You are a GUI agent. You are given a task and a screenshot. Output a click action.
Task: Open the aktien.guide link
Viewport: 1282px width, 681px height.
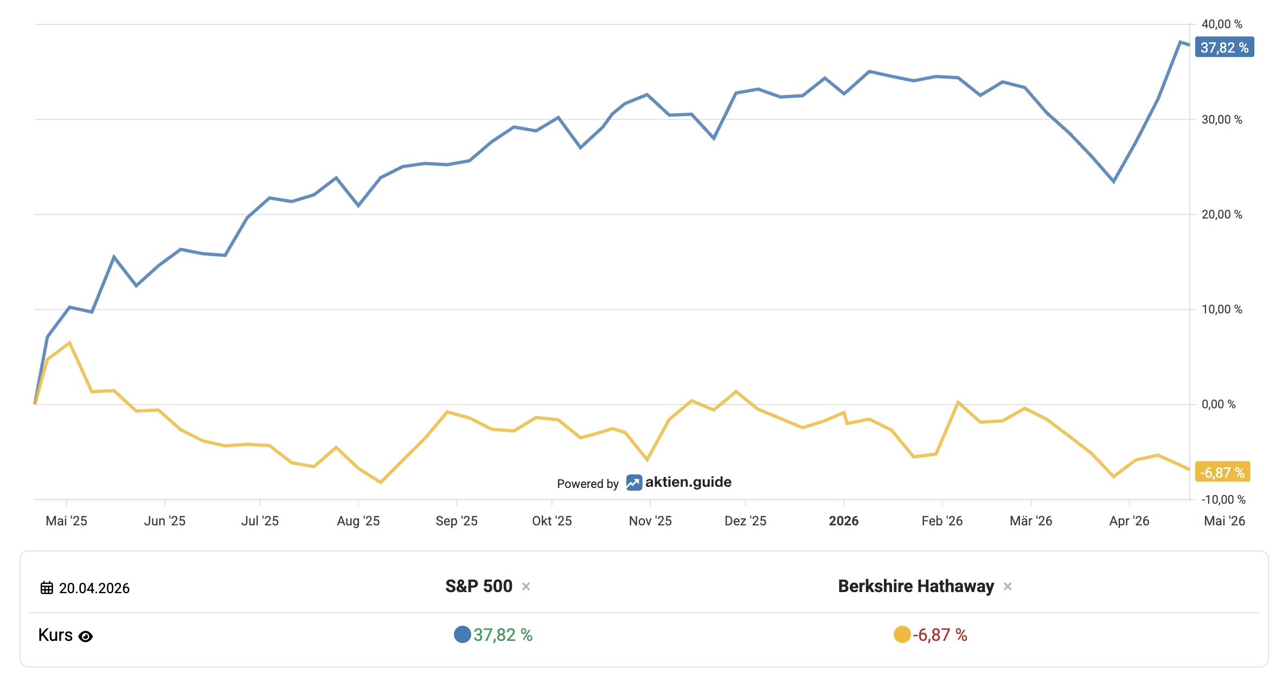(x=688, y=483)
